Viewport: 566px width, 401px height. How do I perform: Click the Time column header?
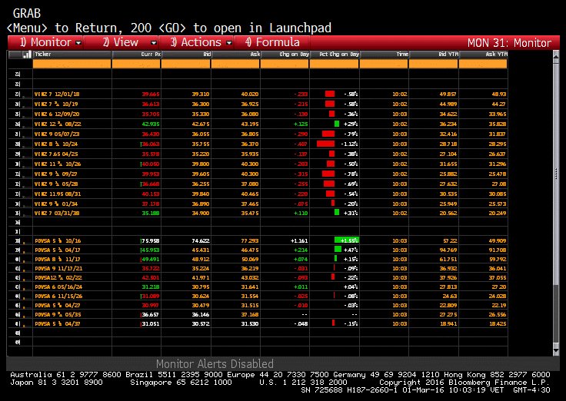384,55
